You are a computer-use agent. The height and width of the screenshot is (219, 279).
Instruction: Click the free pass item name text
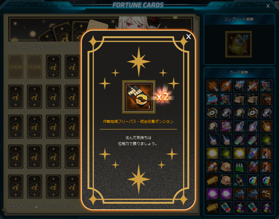pyautogui.click(x=138, y=122)
